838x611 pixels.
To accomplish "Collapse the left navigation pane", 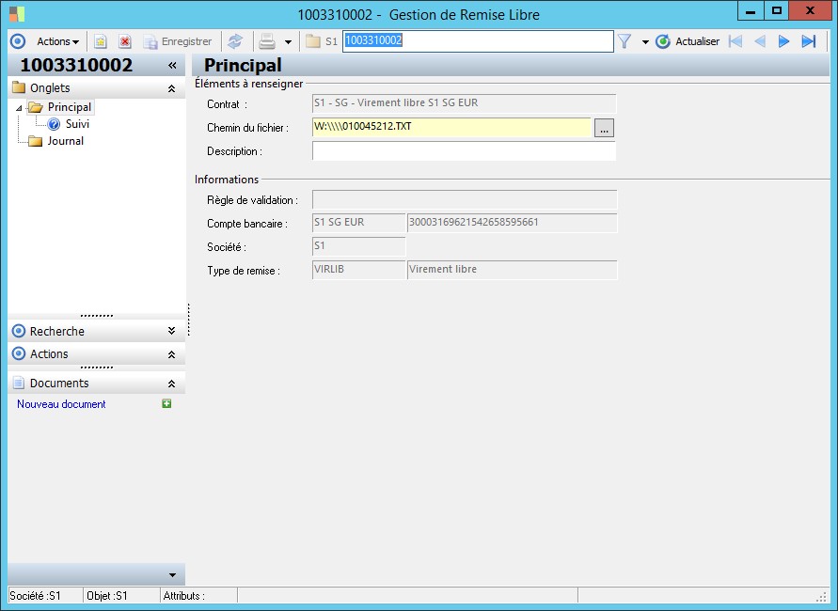I will pyautogui.click(x=172, y=65).
